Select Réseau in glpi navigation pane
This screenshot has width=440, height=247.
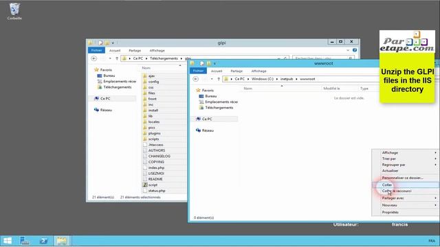[x=106, y=110]
